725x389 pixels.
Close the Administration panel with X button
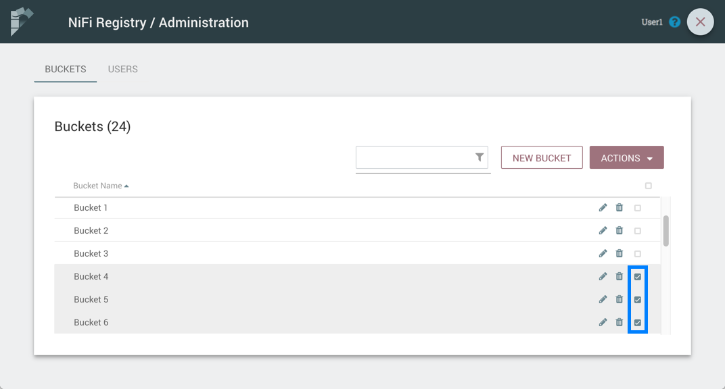pyautogui.click(x=700, y=22)
